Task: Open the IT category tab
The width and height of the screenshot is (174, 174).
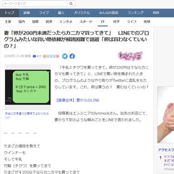Action: tap(102, 22)
